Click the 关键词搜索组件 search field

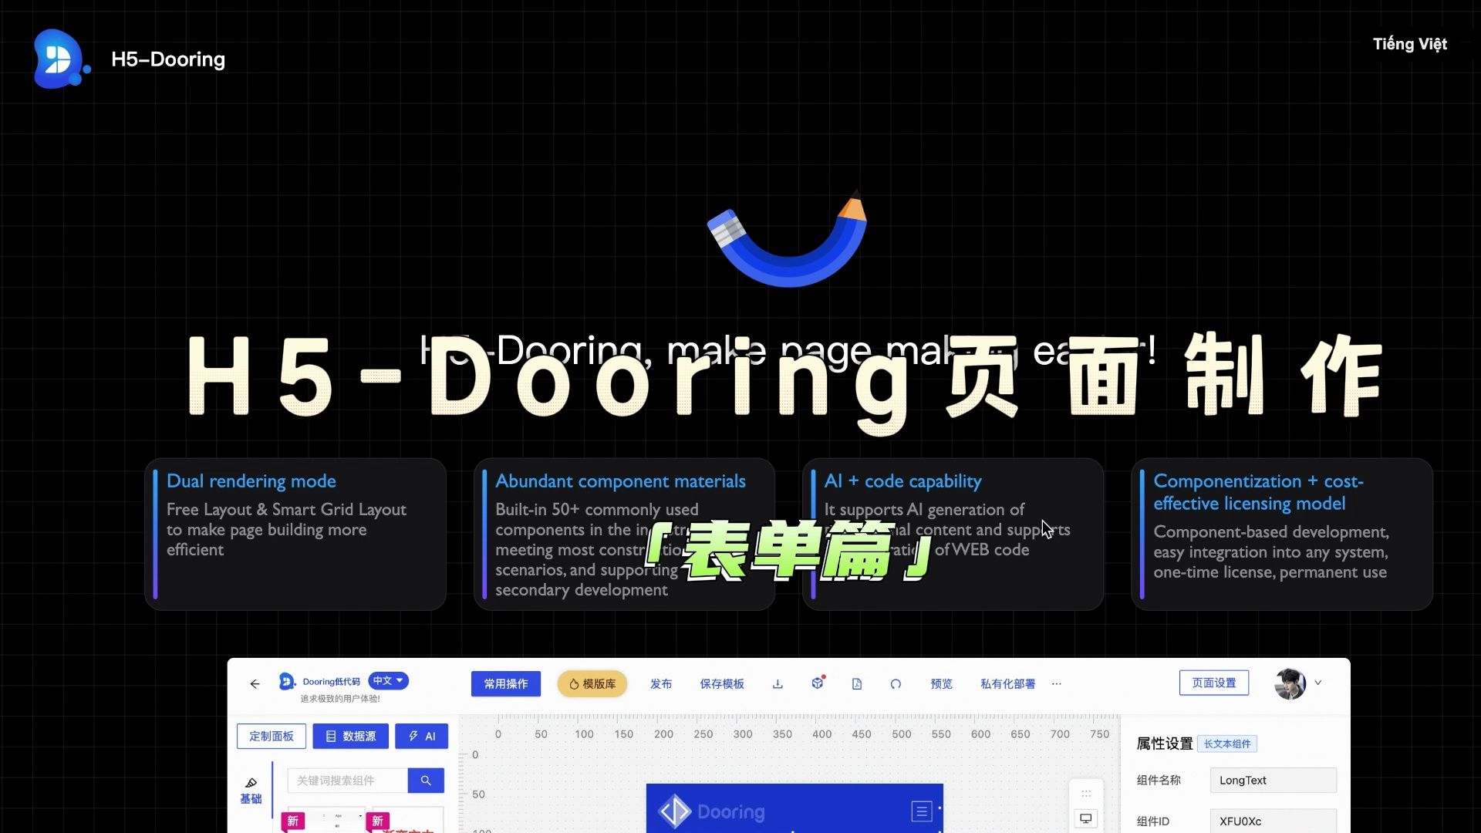click(348, 781)
